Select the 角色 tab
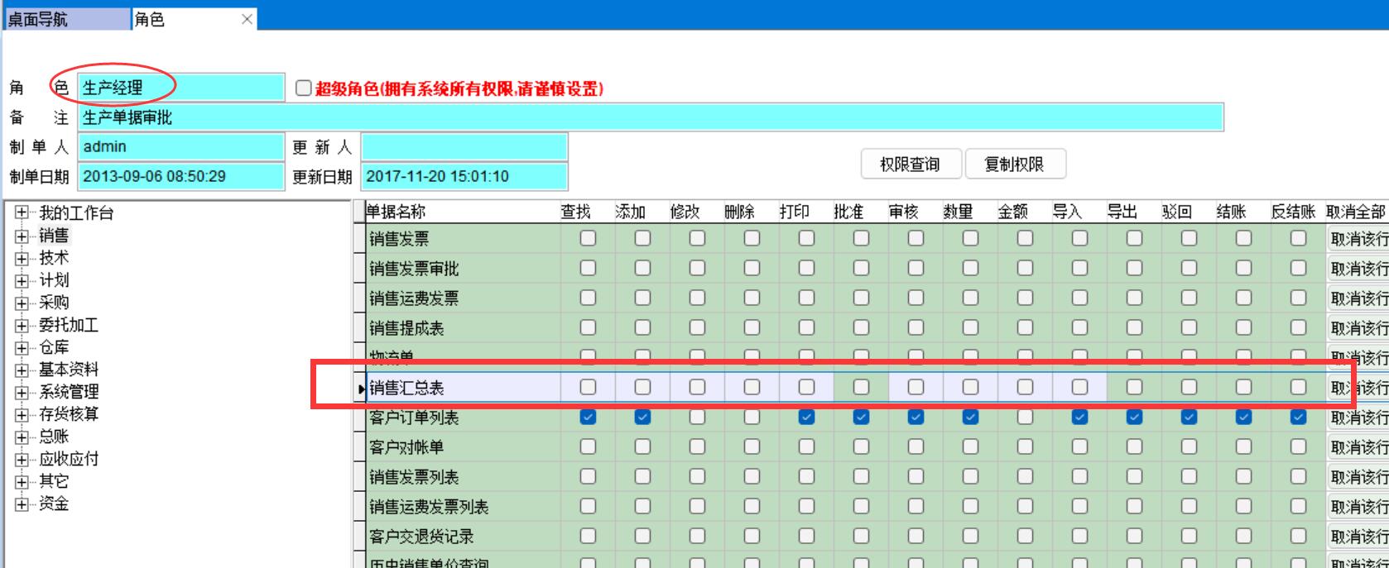The image size is (1389, 568). (x=182, y=19)
